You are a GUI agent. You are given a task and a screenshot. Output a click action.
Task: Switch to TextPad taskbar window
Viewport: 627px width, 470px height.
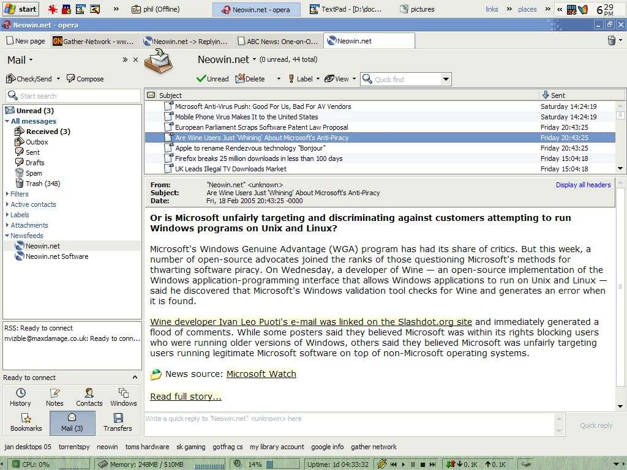[346, 9]
